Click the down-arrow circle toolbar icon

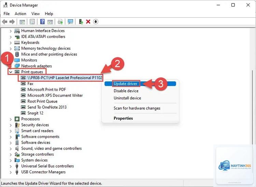96,21
